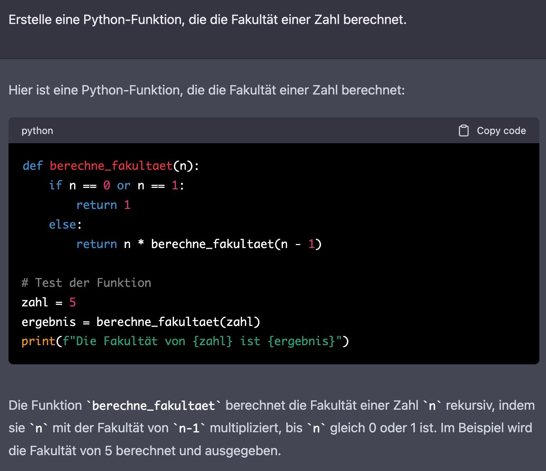Viewport: 546px width, 471px height.
Task: Click the user prompt 'Erstelle eine Python-Funktion'
Action: [207, 20]
